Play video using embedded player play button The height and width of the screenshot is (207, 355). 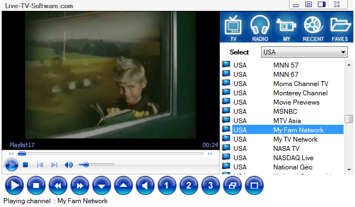coord(11,165)
